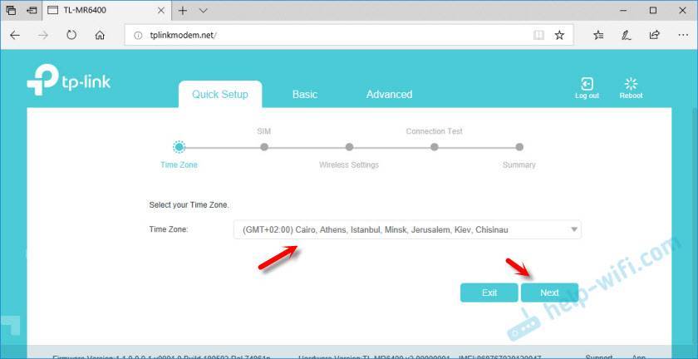Image resolution: width=698 pixels, height=359 pixels.
Task: Click the 'Wireless Settings' step label
Action: pyautogui.click(x=349, y=165)
